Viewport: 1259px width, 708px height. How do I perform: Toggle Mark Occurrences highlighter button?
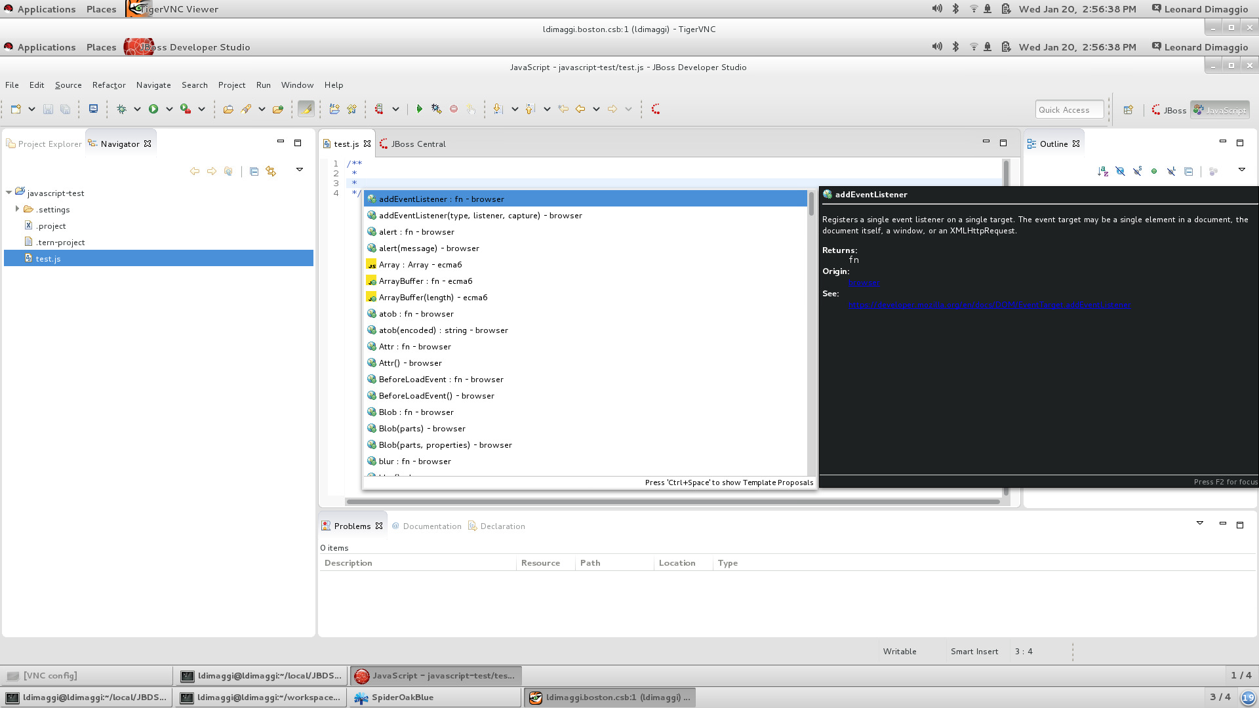point(306,109)
